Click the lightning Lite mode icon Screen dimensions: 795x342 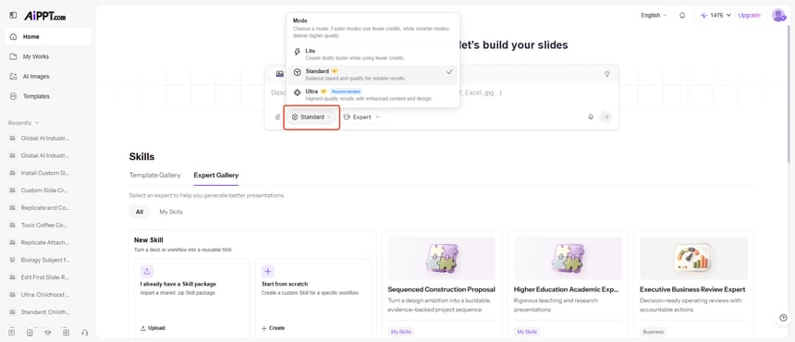click(297, 52)
